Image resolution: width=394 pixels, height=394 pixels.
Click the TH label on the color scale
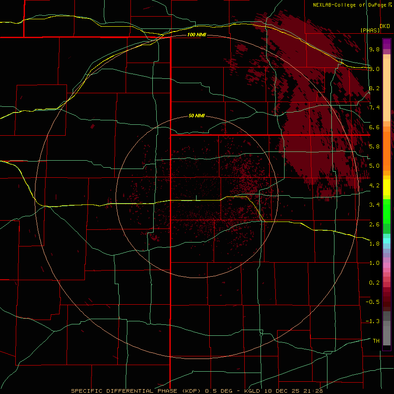(376, 341)
